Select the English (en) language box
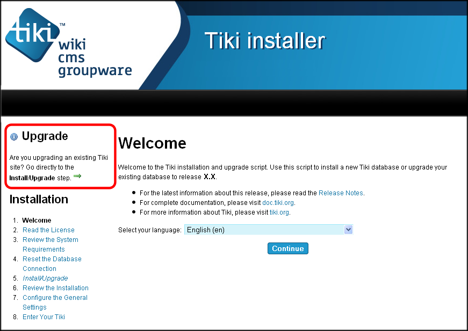The width and height of the screenshot is (468, 331). pyautogui.click(x=268, y=230)
